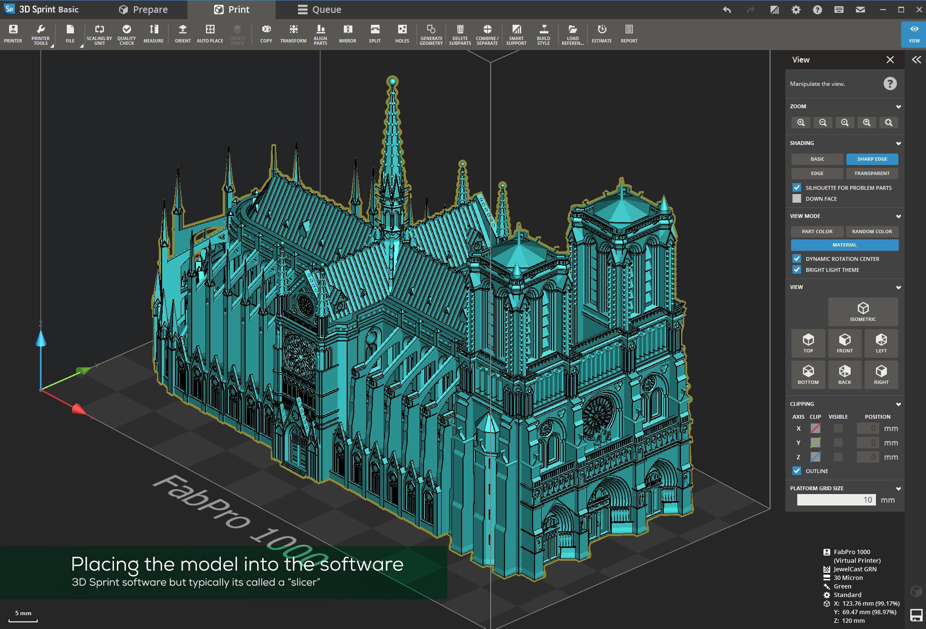
Task: Collapse the View section chevron
Action: (898, 287)
